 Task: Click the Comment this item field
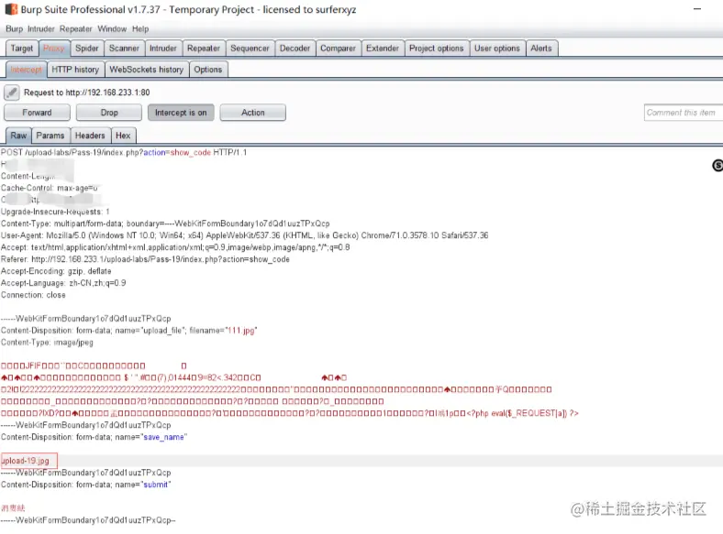tap(684, 113)
